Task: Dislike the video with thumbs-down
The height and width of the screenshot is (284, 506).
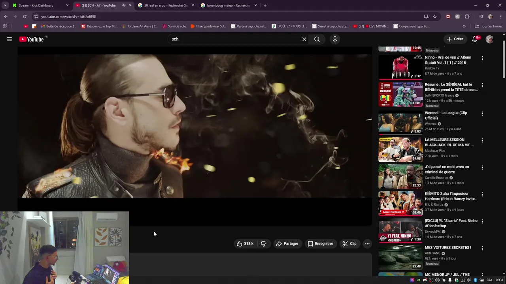Action: pos(264,243)
